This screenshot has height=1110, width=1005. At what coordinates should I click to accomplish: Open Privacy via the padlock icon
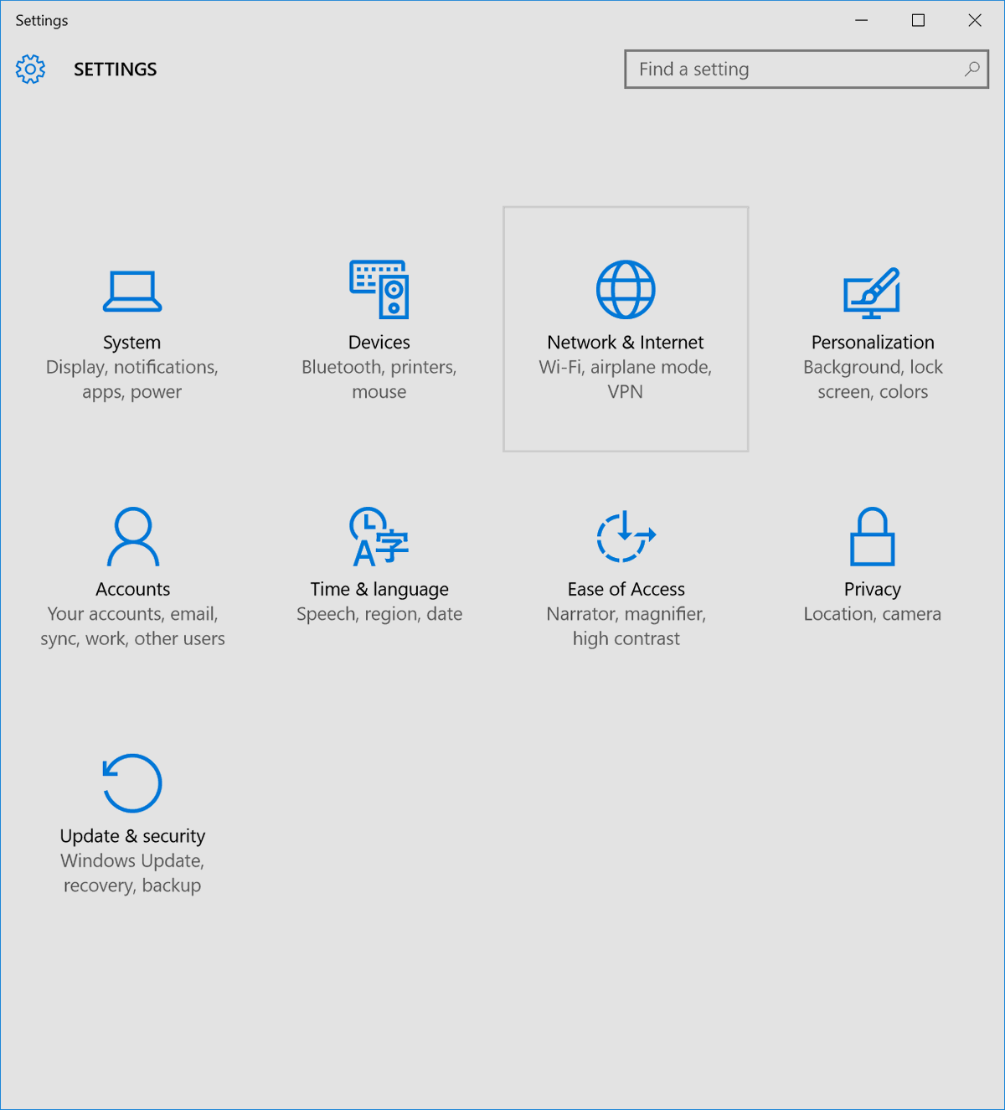tap(873, 537)
